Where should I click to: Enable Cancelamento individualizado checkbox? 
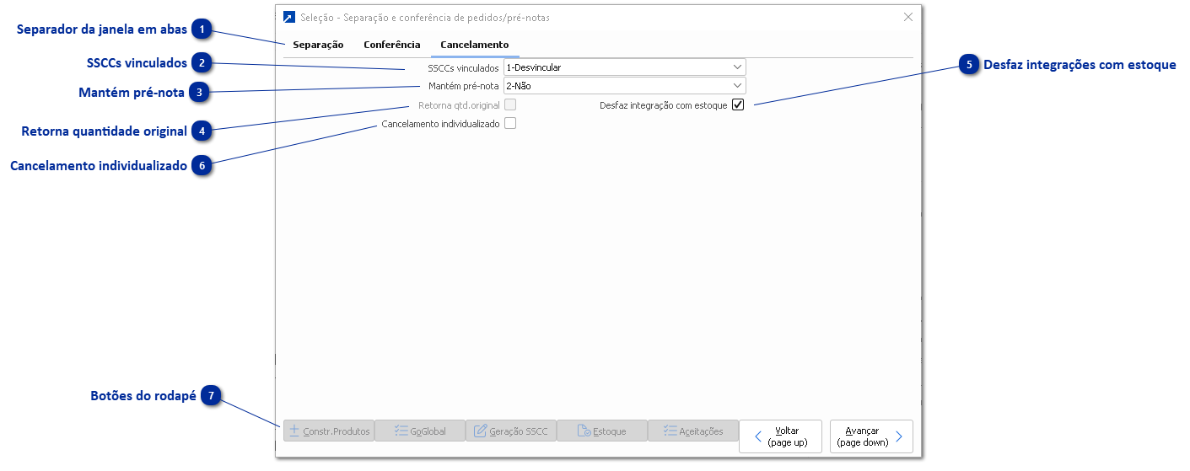coord(510,123)
